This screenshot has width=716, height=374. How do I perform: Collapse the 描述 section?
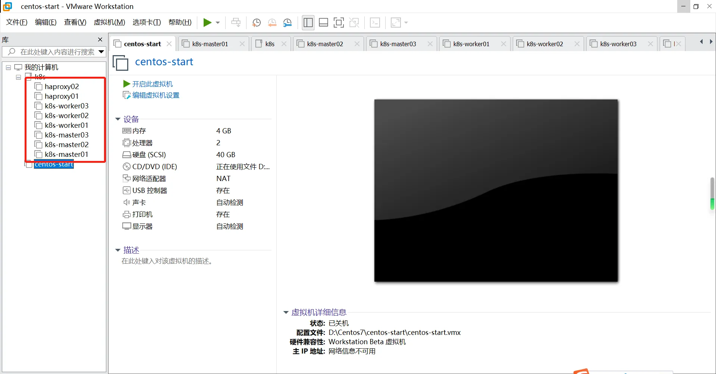(118, 250)
